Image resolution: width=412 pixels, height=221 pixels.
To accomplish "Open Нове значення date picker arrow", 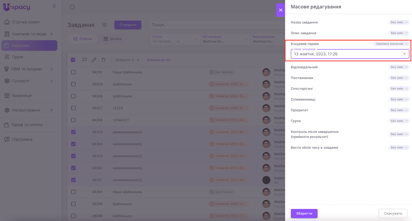I will coord(404,54).
